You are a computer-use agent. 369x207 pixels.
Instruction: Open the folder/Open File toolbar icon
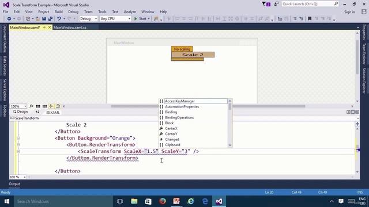coord(37,18)
